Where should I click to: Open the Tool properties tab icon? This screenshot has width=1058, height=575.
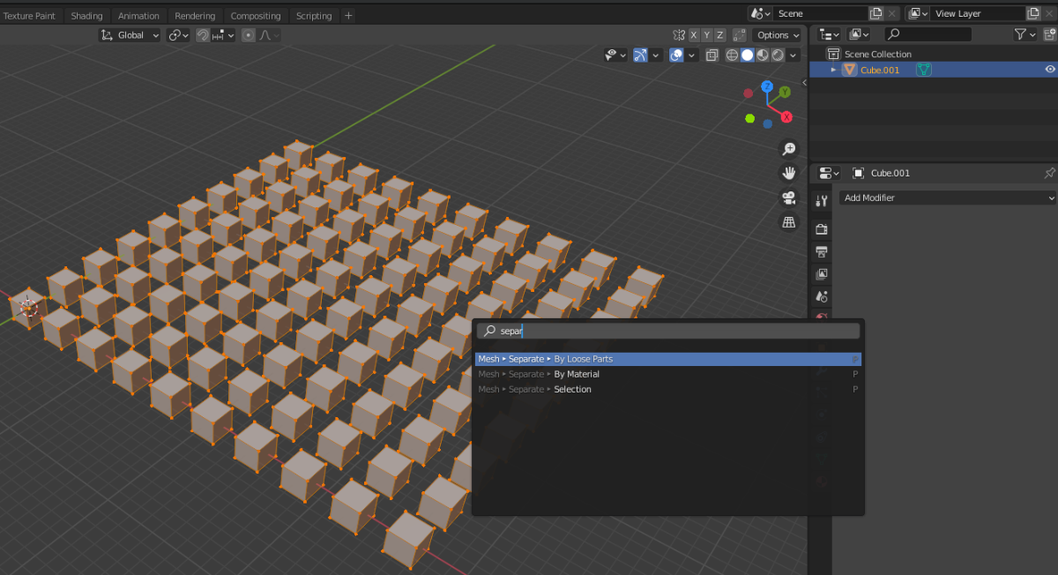[x=822, y=201]
